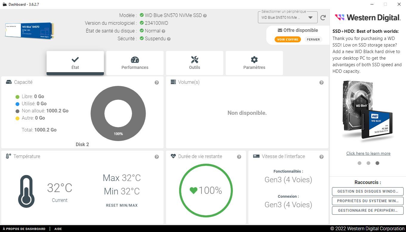Click the green check icon beside Modèle

click(142, 15)
